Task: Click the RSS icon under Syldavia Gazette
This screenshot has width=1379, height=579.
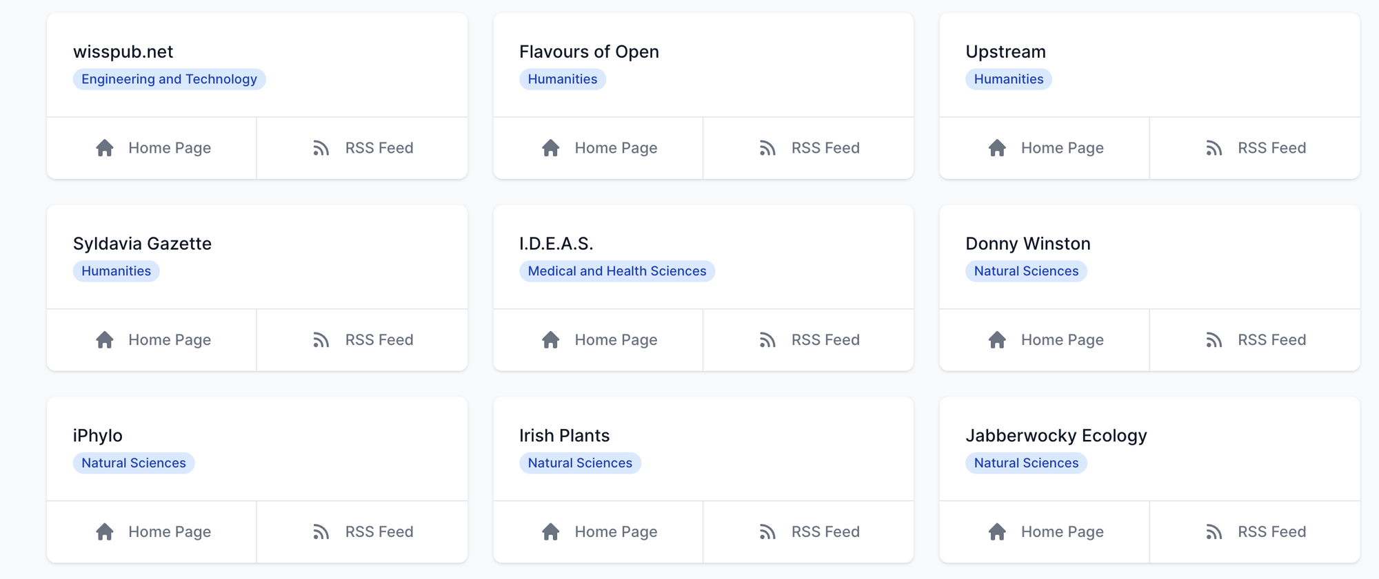Action: pyautogui.click(x=321, y=340)
